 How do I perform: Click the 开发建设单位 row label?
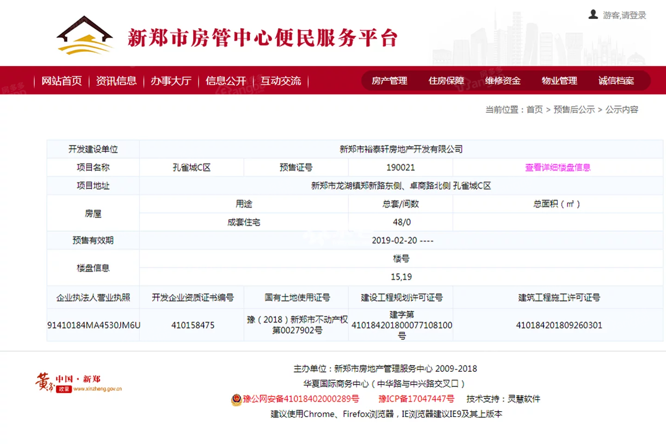click(x=93, y=149)
